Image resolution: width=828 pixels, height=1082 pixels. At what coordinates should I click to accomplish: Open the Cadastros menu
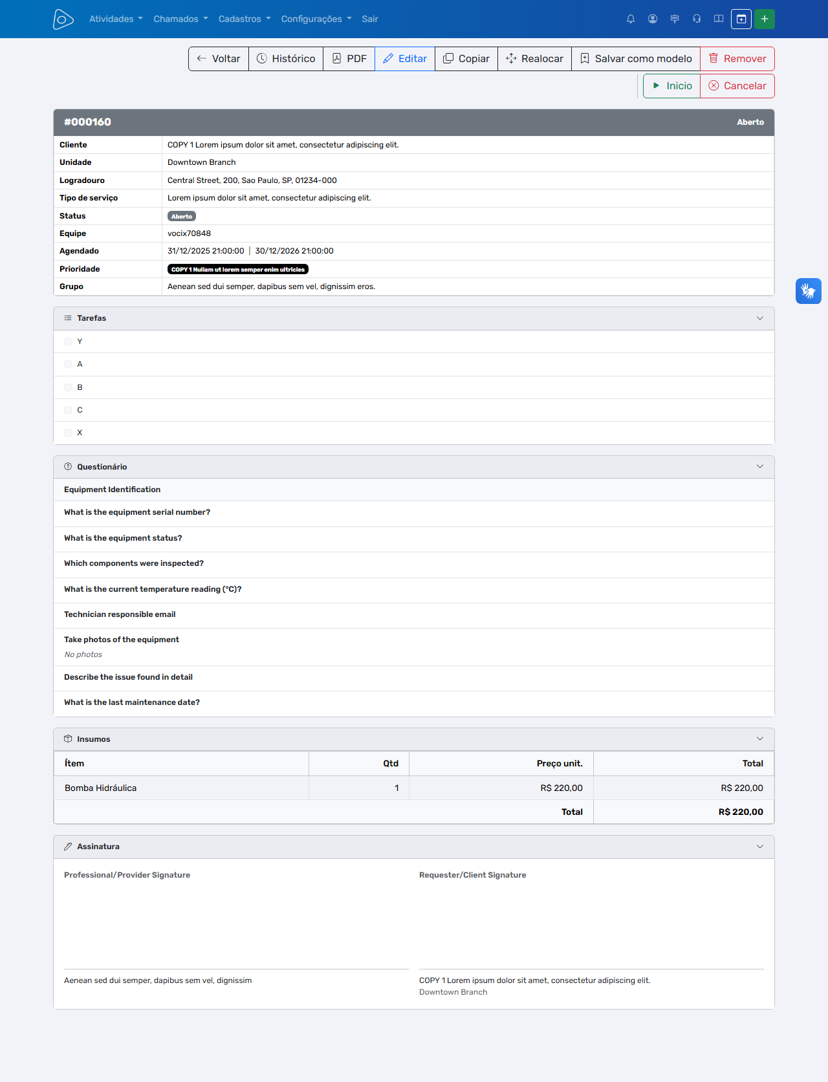pos(245,19)
